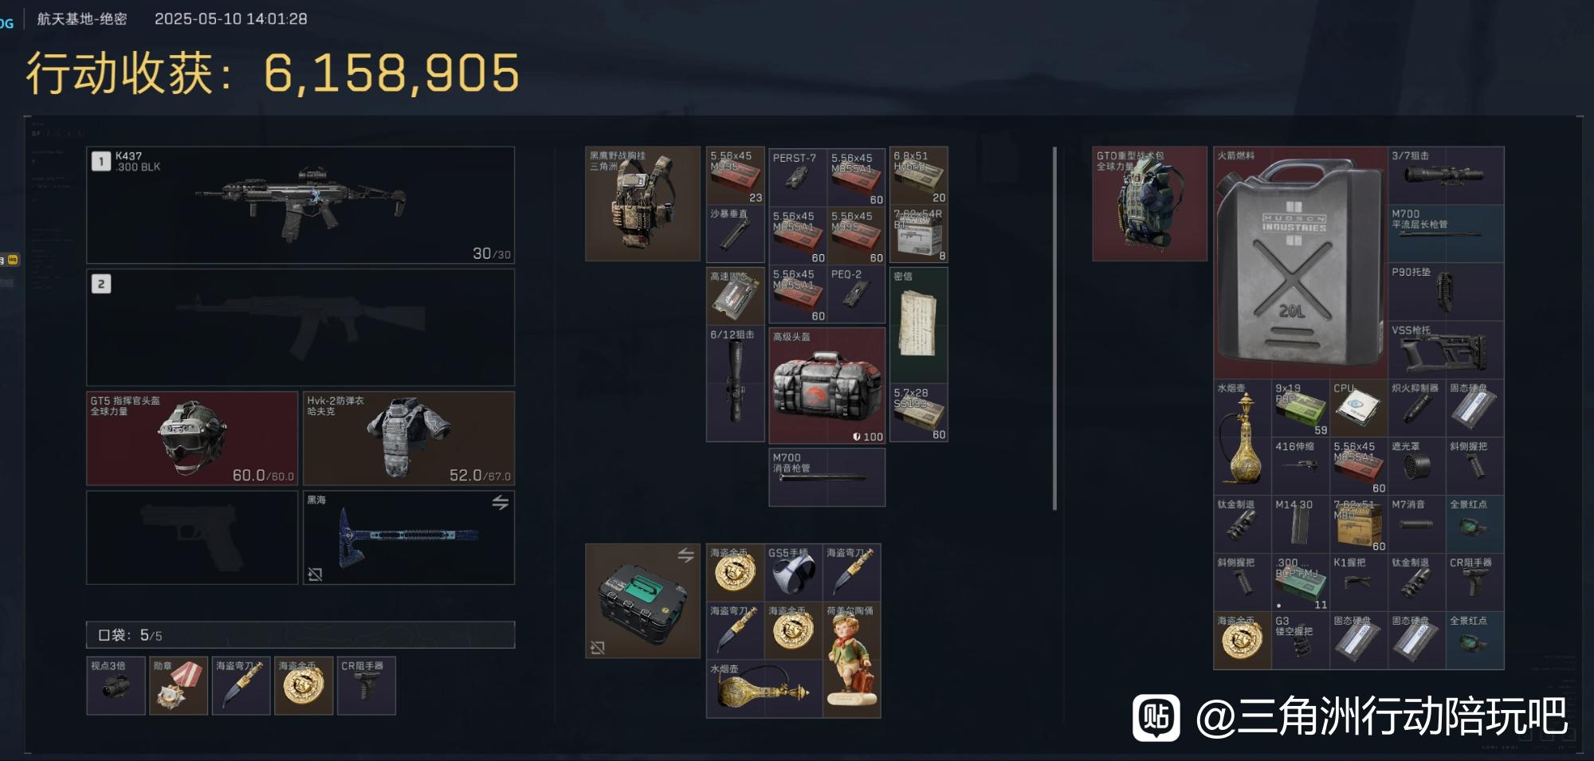
Task: Select the Hvk-2 body armor
Action: (409, 438)
